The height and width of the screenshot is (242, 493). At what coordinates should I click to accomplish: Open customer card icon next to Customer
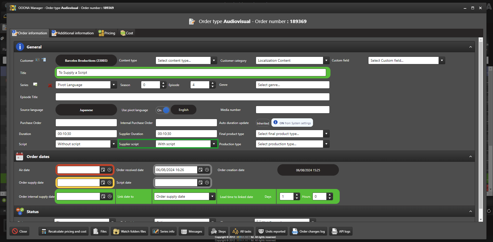pyautogui.click(x=37, y=60)
